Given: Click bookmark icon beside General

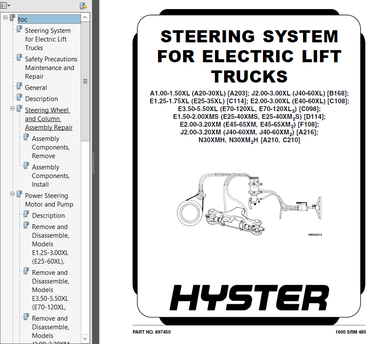Looking at the screenshot, I should 19,86.
